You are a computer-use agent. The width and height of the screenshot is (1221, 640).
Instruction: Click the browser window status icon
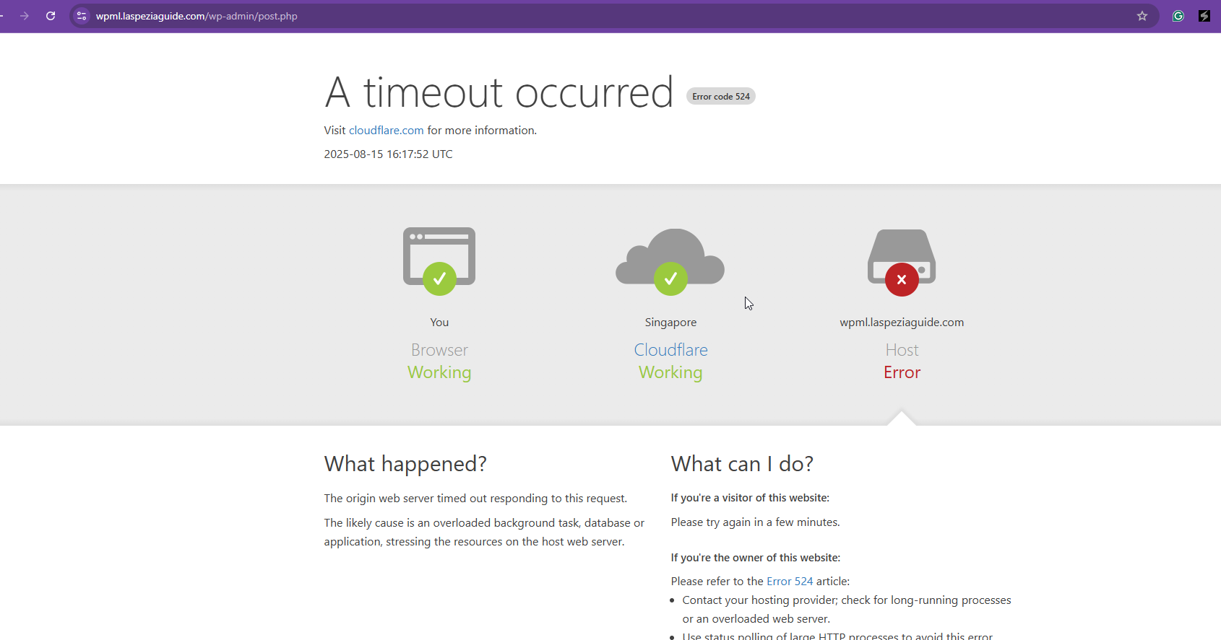click(x=439, y=261)
